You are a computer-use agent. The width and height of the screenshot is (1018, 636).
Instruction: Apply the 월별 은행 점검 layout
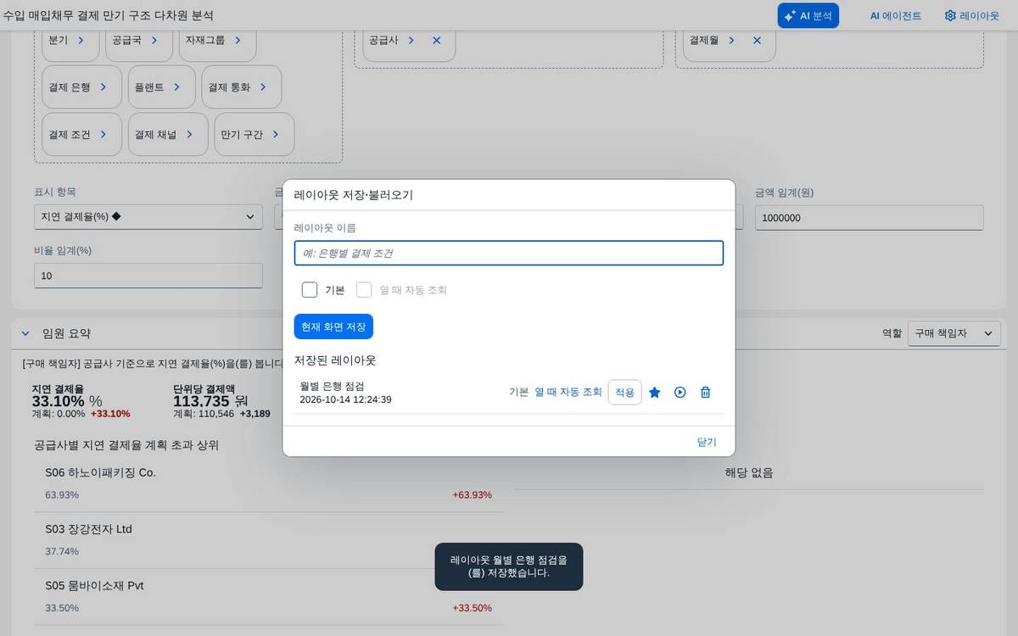(x=624, y=392)
